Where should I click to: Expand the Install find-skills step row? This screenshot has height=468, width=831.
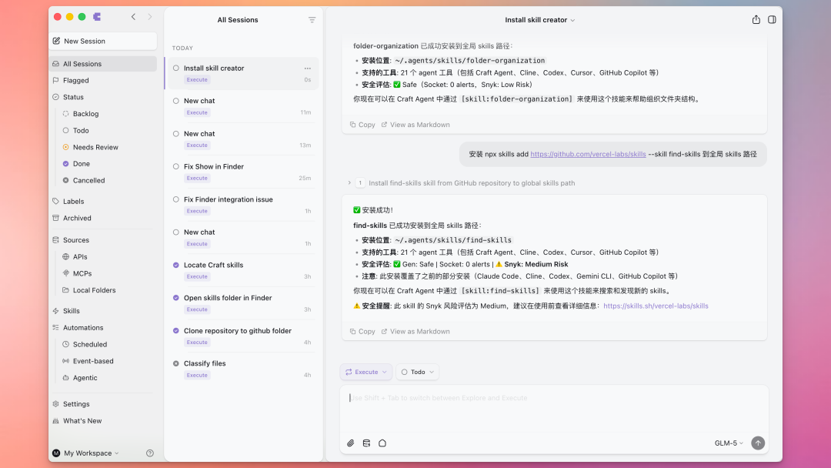pos(461,183)
